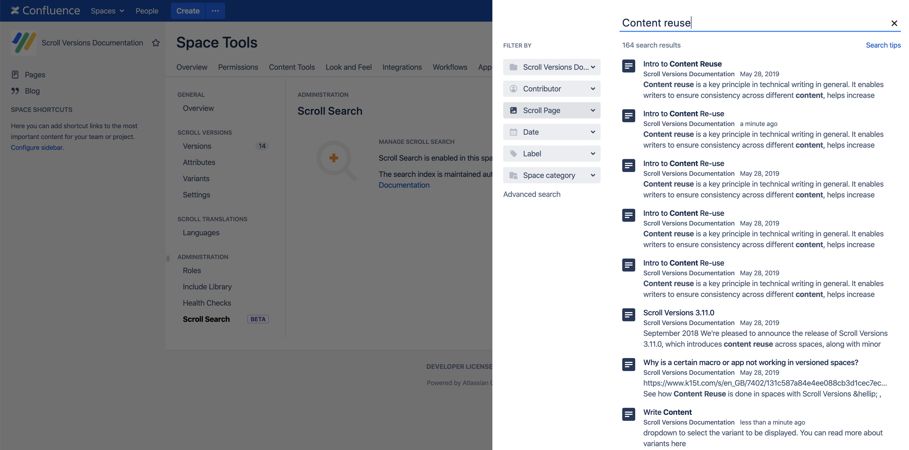Click the star icon to favorite space
This screenshot has width=909, height=450.
156,43
